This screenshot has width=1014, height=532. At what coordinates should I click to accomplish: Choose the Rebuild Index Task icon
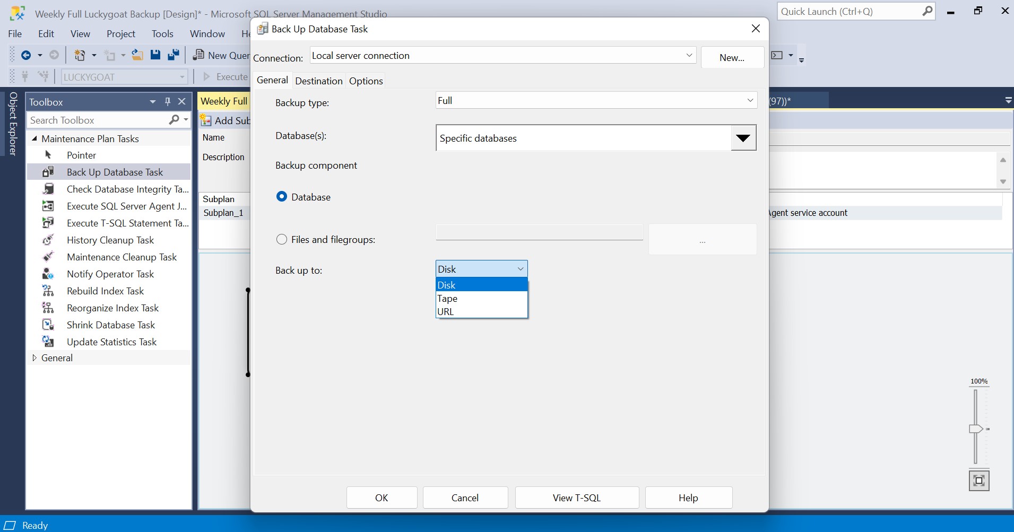[48, 291]
